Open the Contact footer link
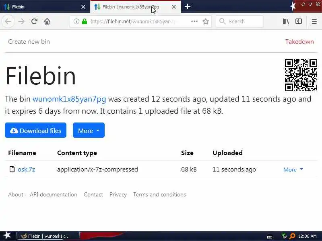 (x=93, y=194)
